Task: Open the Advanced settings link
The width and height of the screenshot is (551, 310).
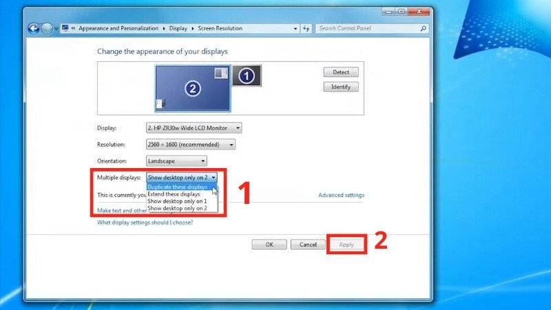Action: (341, 195)
